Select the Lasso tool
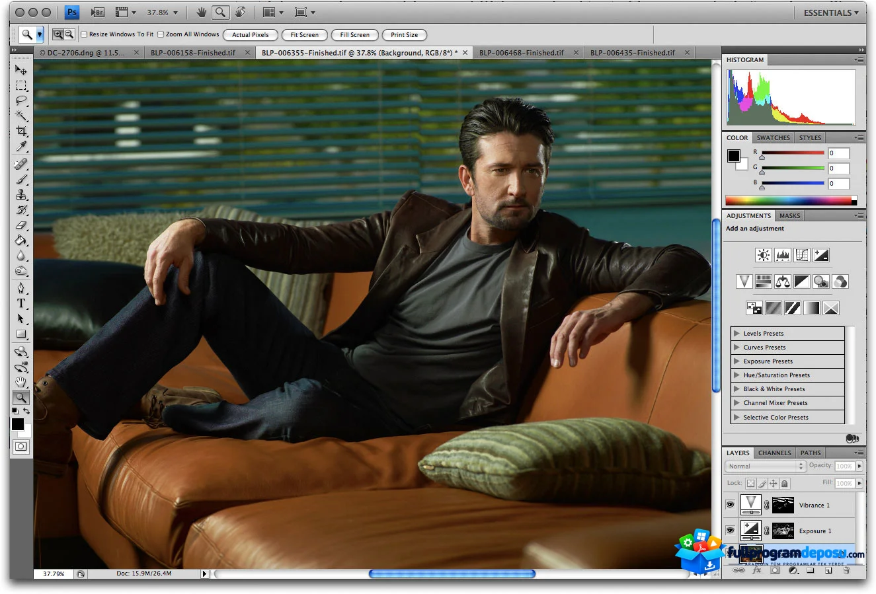Image resolution: width=876 pixels, height=594 pixels. (21, 101)
